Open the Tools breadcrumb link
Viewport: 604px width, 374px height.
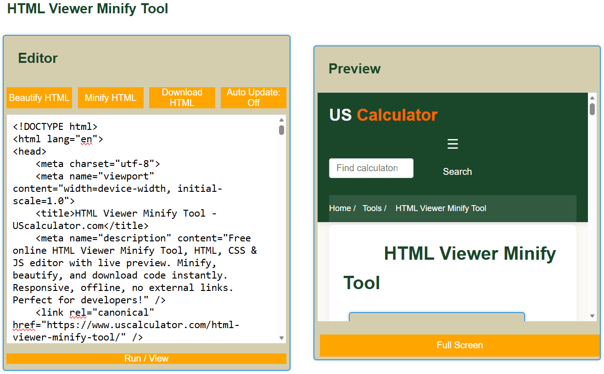coord(372,208)
